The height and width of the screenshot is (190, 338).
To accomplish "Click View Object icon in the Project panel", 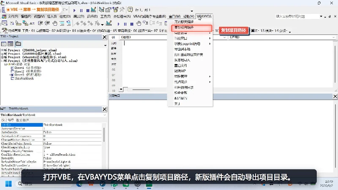I will tap(10, 44).
